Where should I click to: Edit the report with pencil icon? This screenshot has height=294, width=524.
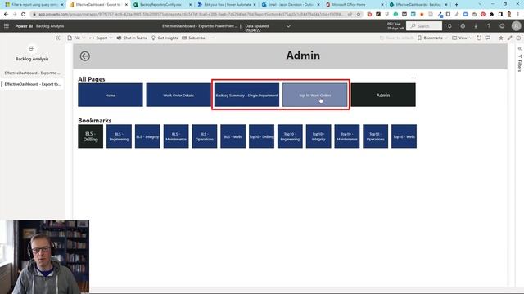coord(509,38)
